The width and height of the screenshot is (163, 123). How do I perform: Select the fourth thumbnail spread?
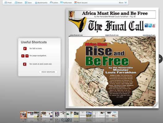[x=60, y=115]
